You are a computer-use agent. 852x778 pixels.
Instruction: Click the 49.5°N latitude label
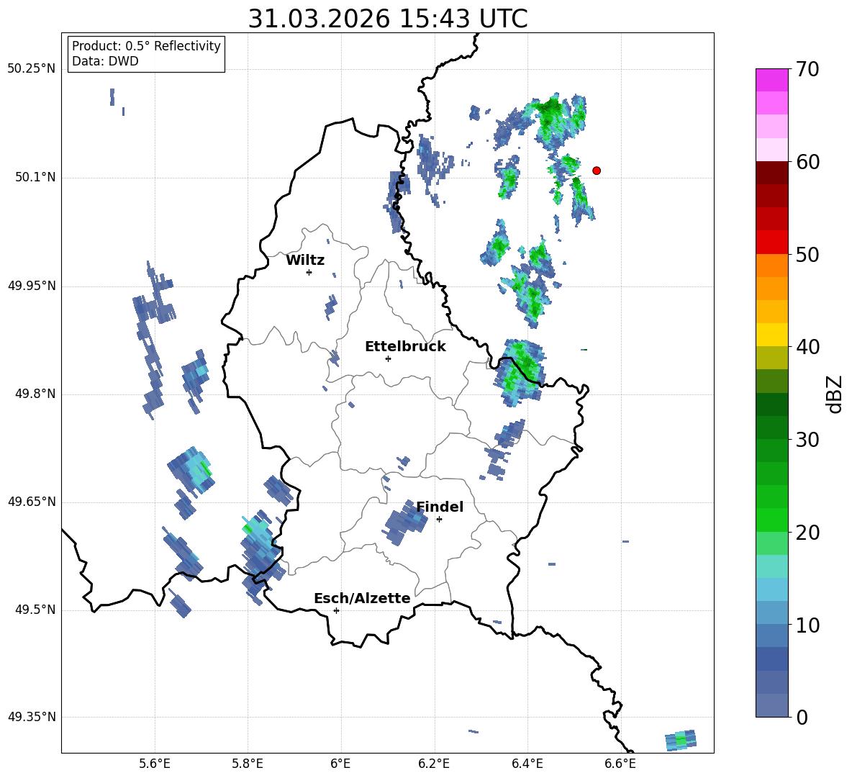[36, 610]
